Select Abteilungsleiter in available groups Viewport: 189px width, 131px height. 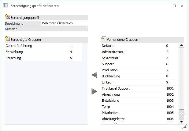click(113, 119)
